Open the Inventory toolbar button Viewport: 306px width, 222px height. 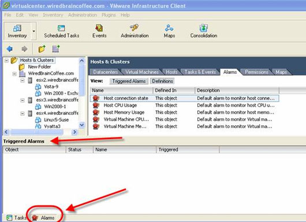17,31
